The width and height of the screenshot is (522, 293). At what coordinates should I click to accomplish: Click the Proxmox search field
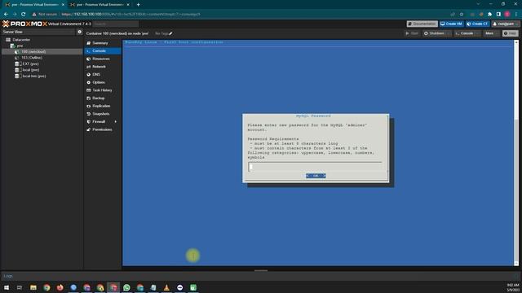(x=116, y=24)
